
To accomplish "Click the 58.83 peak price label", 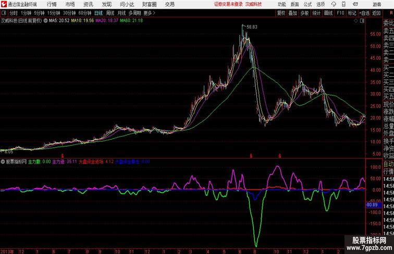I will [x=252, y=27].
